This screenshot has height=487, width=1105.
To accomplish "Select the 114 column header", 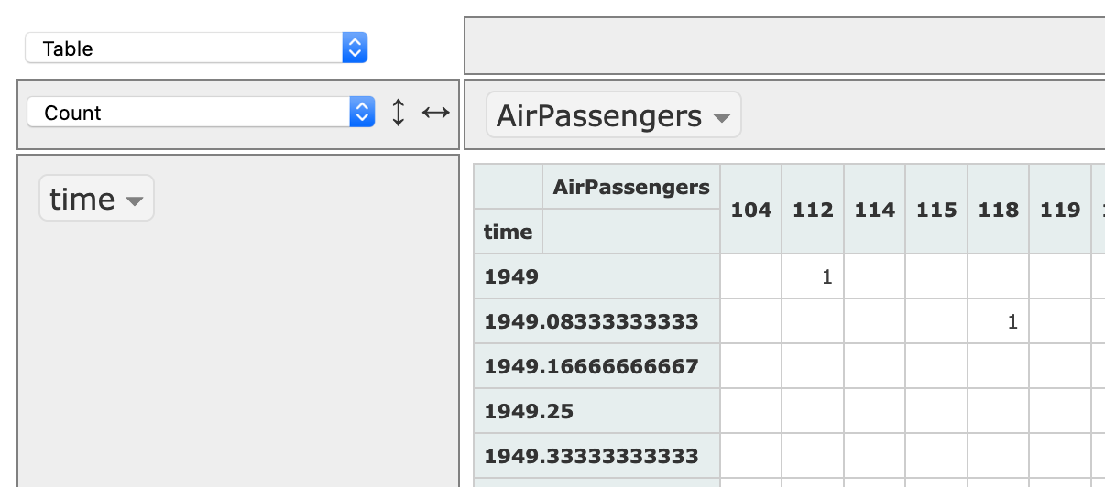I will 874,210.
